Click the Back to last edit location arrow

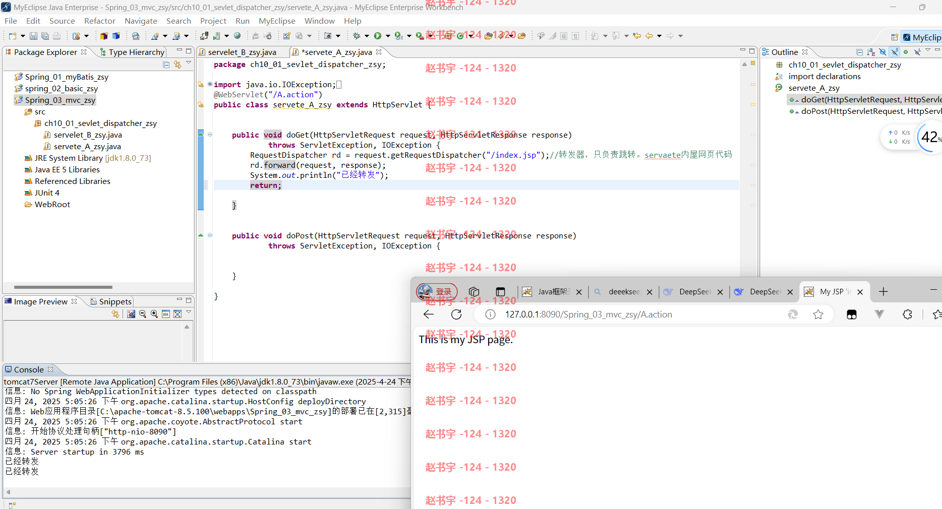(x=637, y=36)
